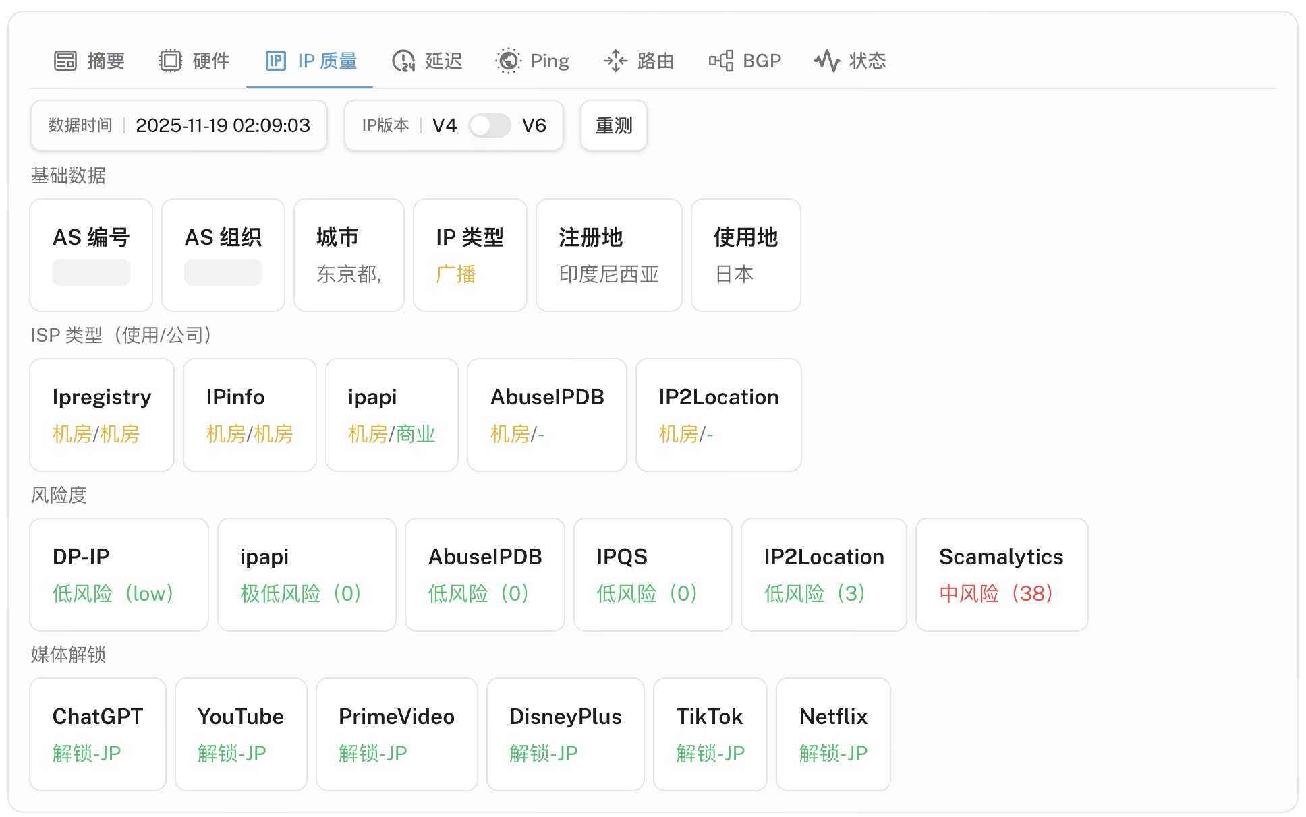Image resolution: width=1306 pixels, height=817 pixels.
Task: Switch to the BGP tab
Action: [x=761, y=61]
